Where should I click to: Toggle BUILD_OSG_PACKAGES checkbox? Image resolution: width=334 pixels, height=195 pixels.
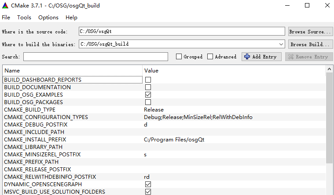148,102
